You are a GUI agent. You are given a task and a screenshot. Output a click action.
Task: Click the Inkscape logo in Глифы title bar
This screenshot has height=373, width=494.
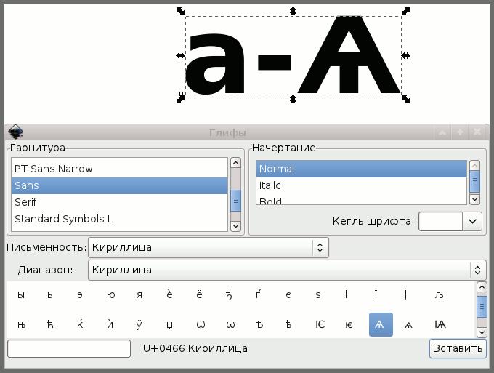(x=15, y=132)
